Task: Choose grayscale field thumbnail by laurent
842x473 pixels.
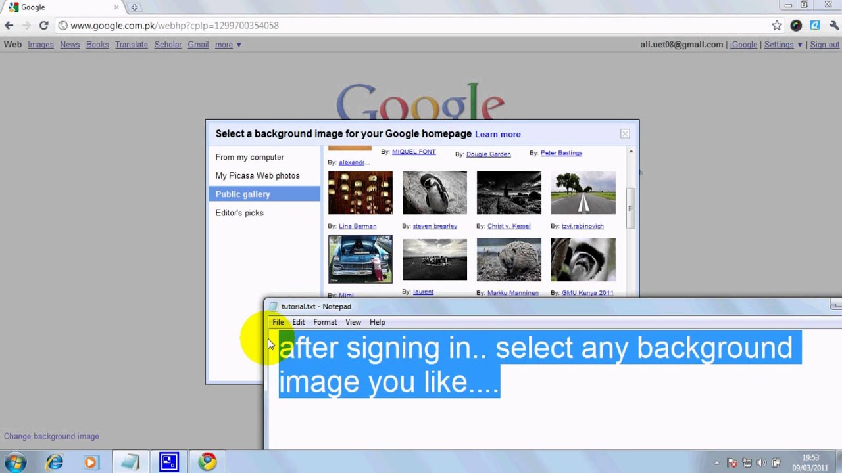Action: [435, 259]
